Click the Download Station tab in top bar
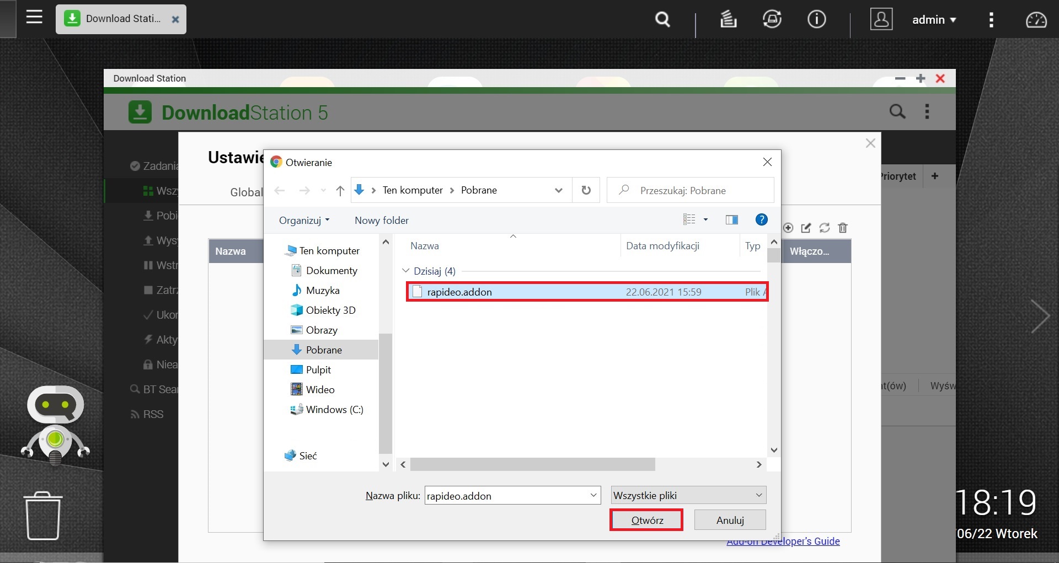This screenshot has height=563, width=1059. [121, 19]
